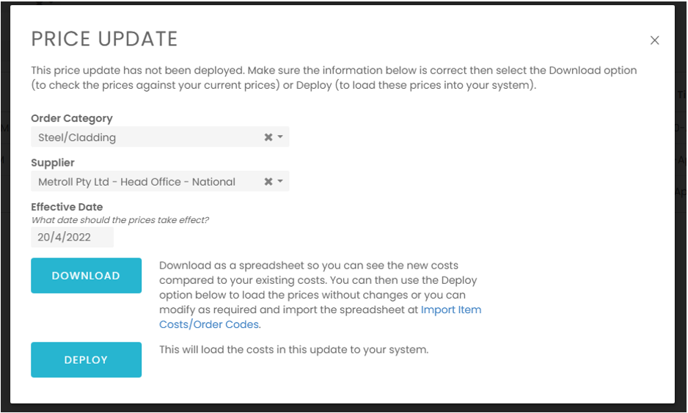This screenshot has height=413, width=688.
Task: Click the 'load the costs' Deploy description
Action: (x=293, y=350)
